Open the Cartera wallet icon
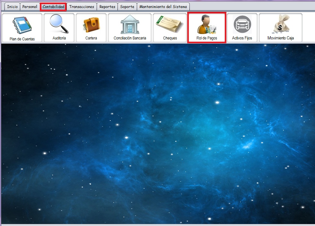315x226 pixels. [91, 25]
